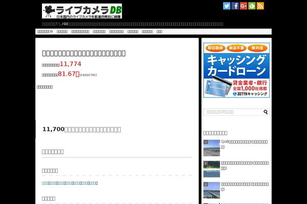Image resolution: width=307 pixels, height=204 pixels.
Task: Click the magnifier search icon in sidebar
Action: click(266, 112)
